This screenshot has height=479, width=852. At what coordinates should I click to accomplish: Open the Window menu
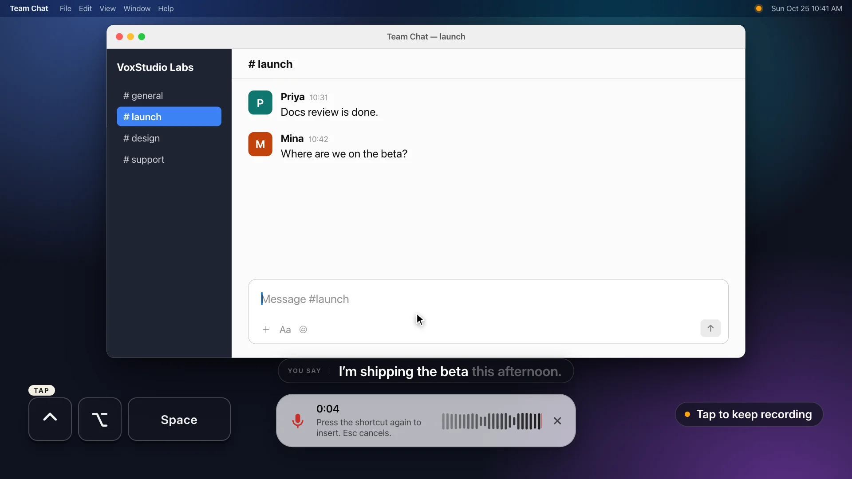coord(137,8)
